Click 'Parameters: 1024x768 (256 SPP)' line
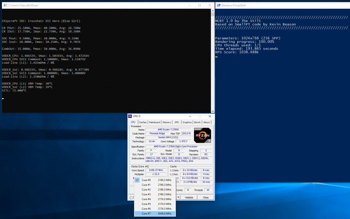This screenshot has width=350, height=219. pyautogui.click(x=248, y=38)
